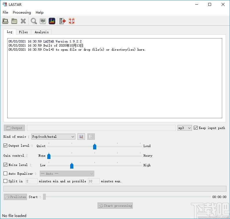The width and height of the screenshot is (230, 219).
Task: Click the lifebuoy help icon
Action: [x=72, y=21]
